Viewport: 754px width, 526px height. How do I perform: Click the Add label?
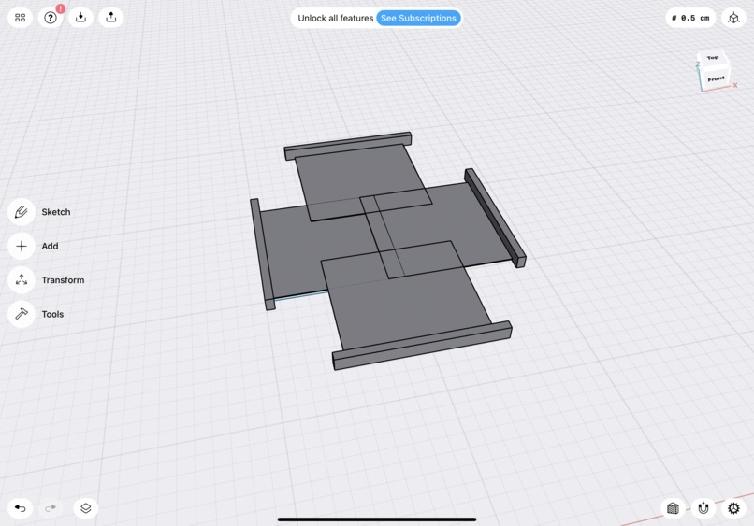tap(50, 246)
